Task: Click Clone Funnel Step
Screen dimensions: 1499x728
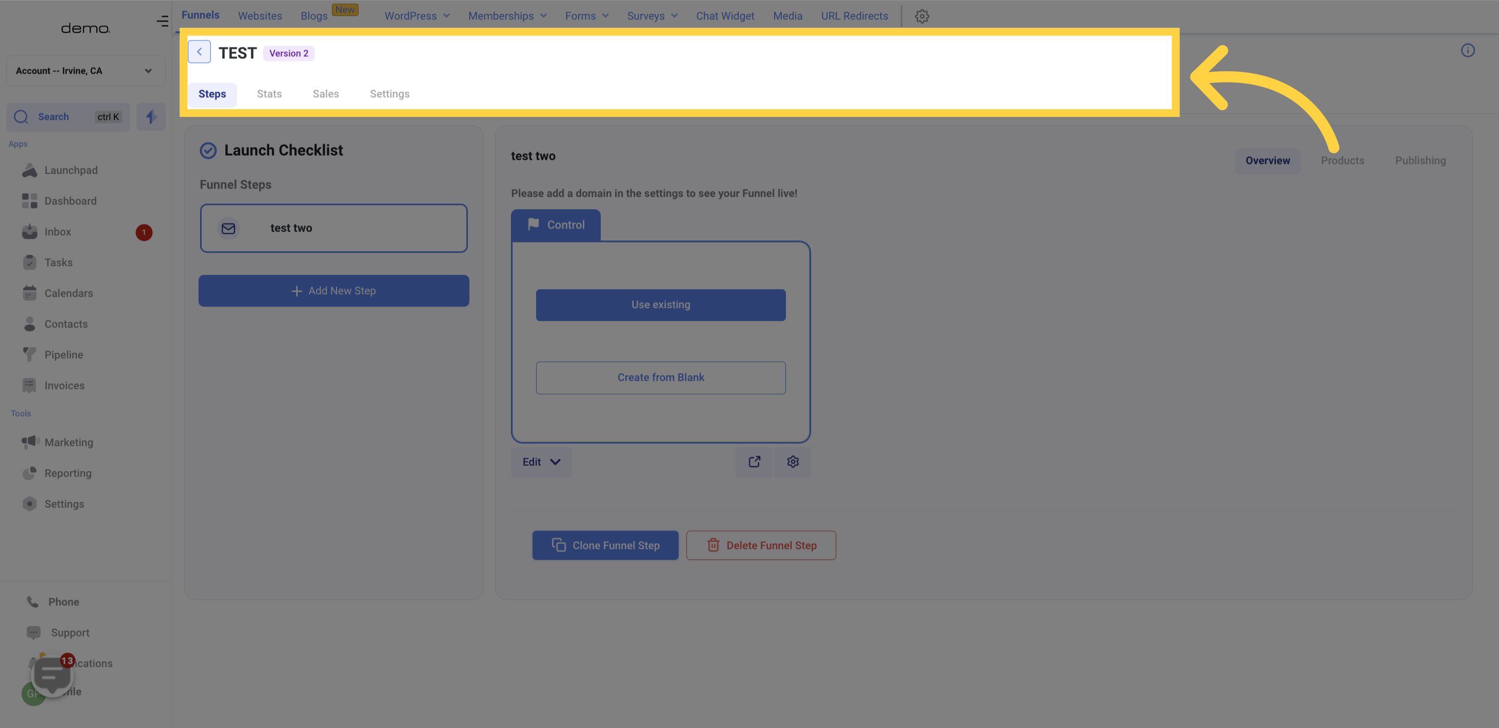Action: pyautogui.click(x=605, y=546)
